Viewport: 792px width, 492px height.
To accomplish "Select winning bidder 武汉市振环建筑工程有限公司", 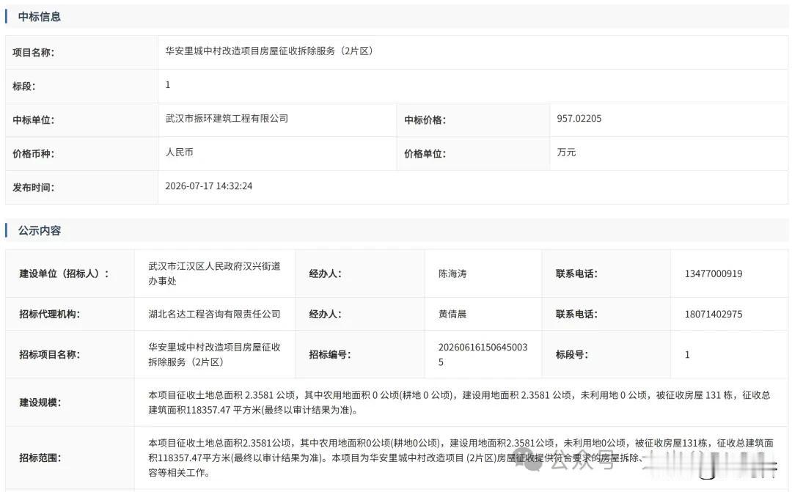I will coord(227,119).
